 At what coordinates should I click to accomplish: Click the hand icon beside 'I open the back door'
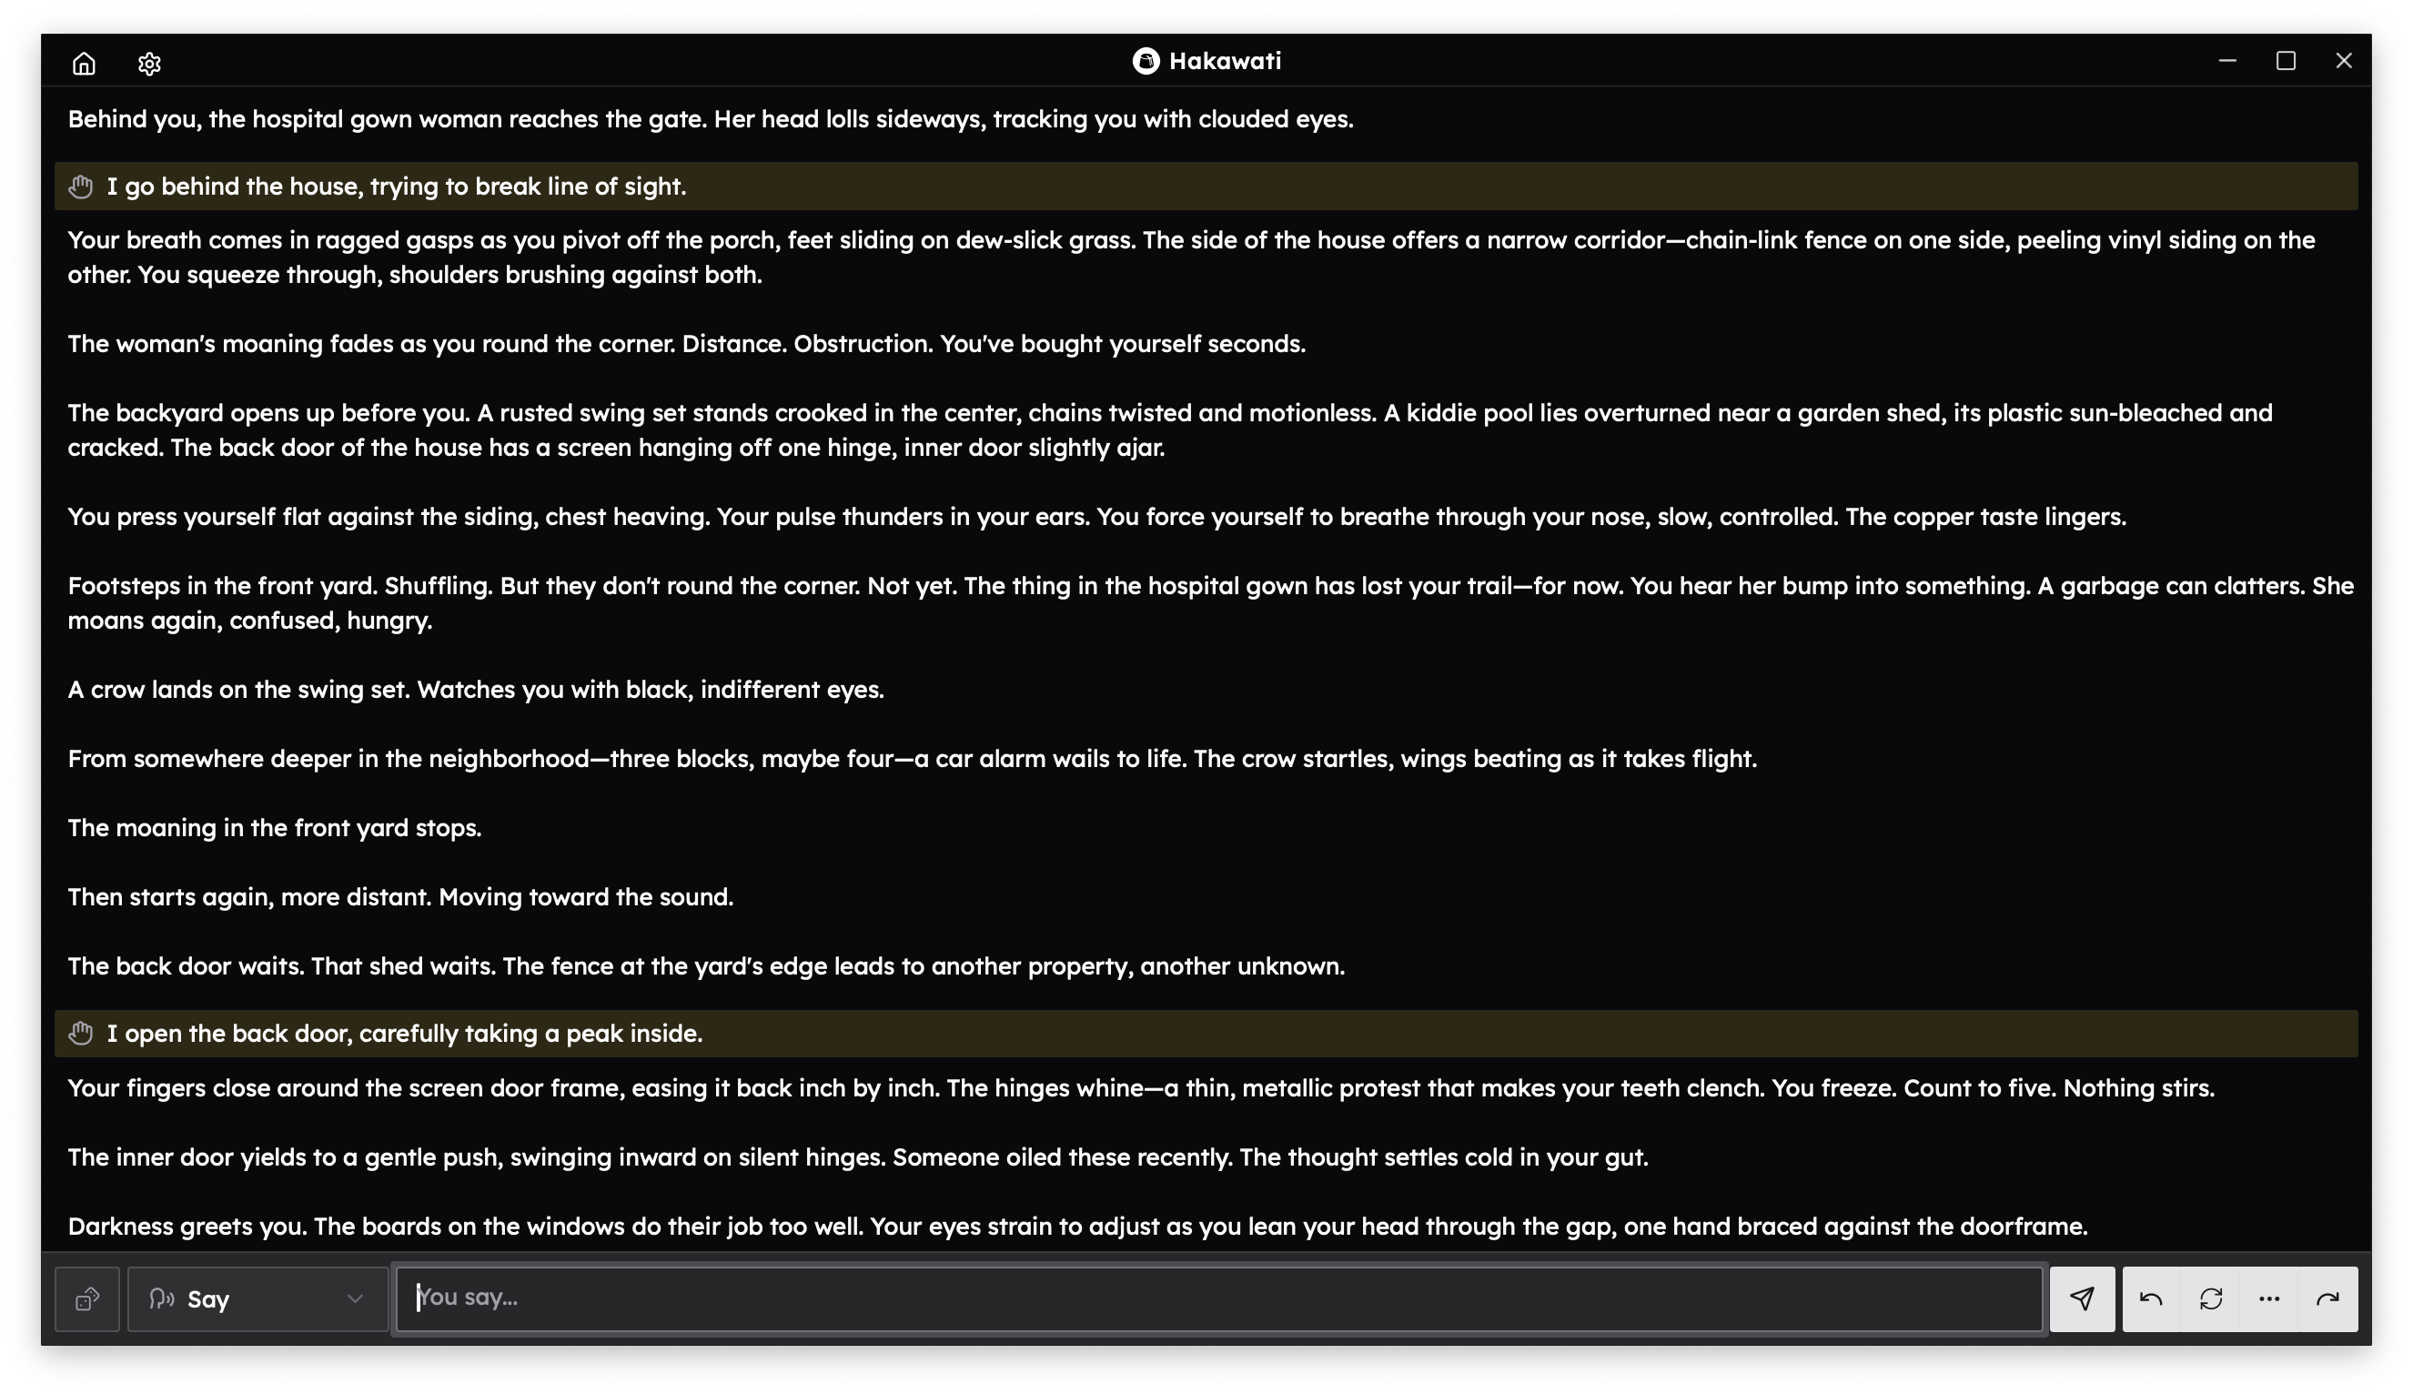coord(81,1033)
